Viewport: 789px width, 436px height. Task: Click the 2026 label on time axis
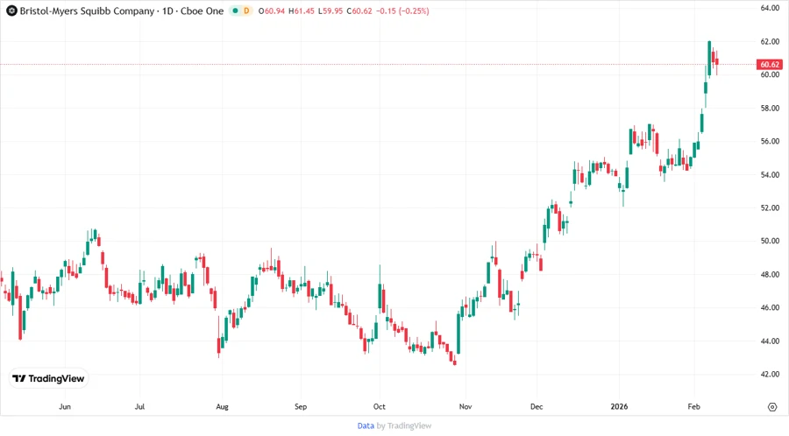pyautogui.click(x=620, y=406)
